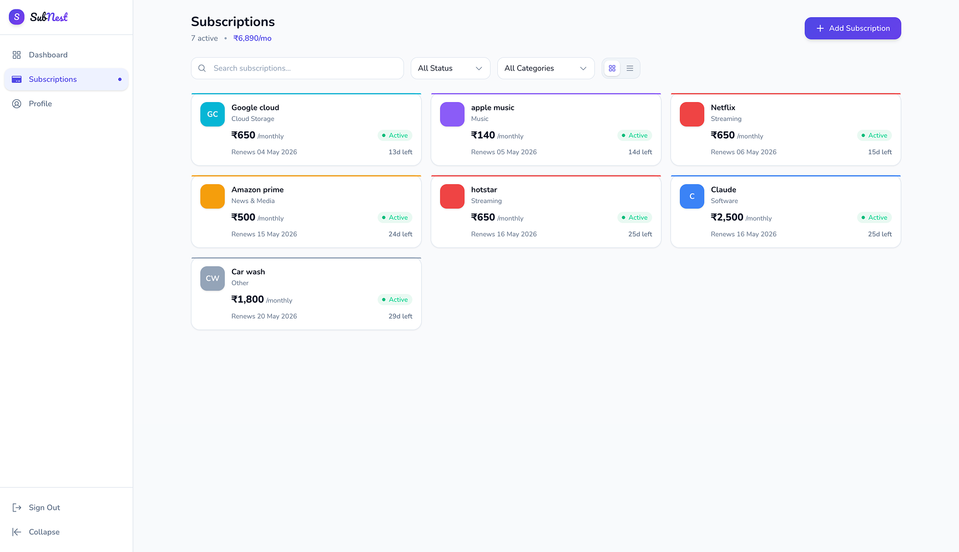Screen dimensions: 959x552
Task: Click Active status badge on Netflix card
Action: pos(874,135)
